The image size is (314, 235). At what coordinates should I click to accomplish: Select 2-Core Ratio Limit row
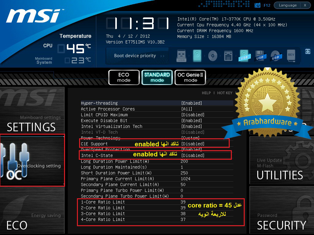tap(157, 208)
